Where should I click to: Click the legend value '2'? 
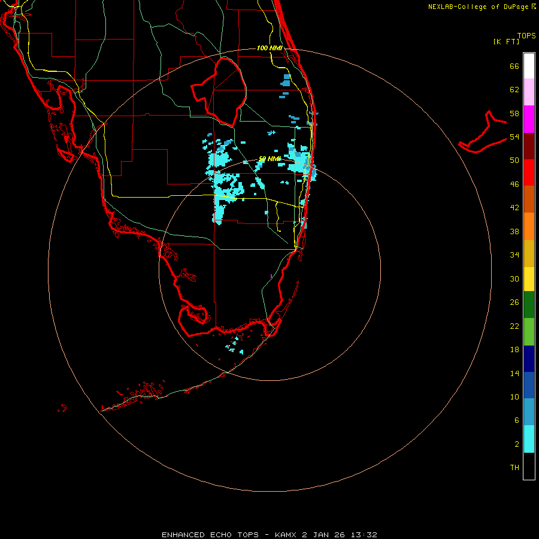(516, 444)
